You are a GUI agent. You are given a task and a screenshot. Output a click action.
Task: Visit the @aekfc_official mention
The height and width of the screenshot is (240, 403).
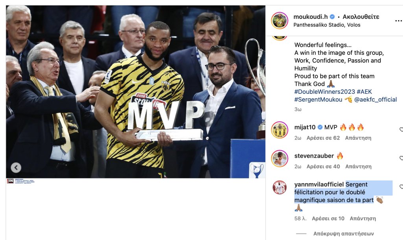click(x=375, y=100)
